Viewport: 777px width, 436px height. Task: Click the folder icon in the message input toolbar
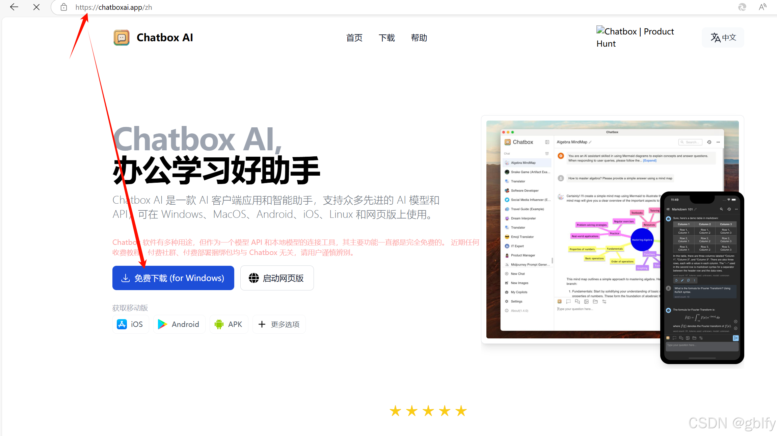595,302
